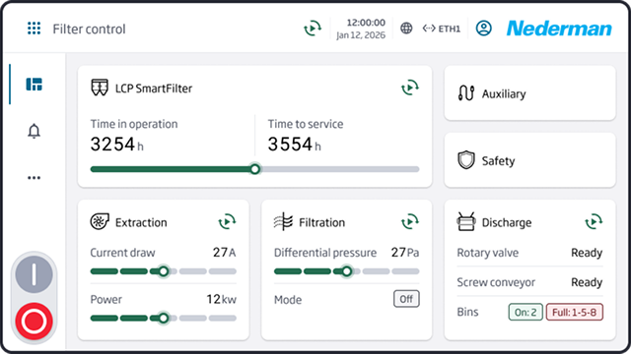This screenshot has height=354, width=631.
Task: Click the Discharge bin icon
Action: [466, 221]
